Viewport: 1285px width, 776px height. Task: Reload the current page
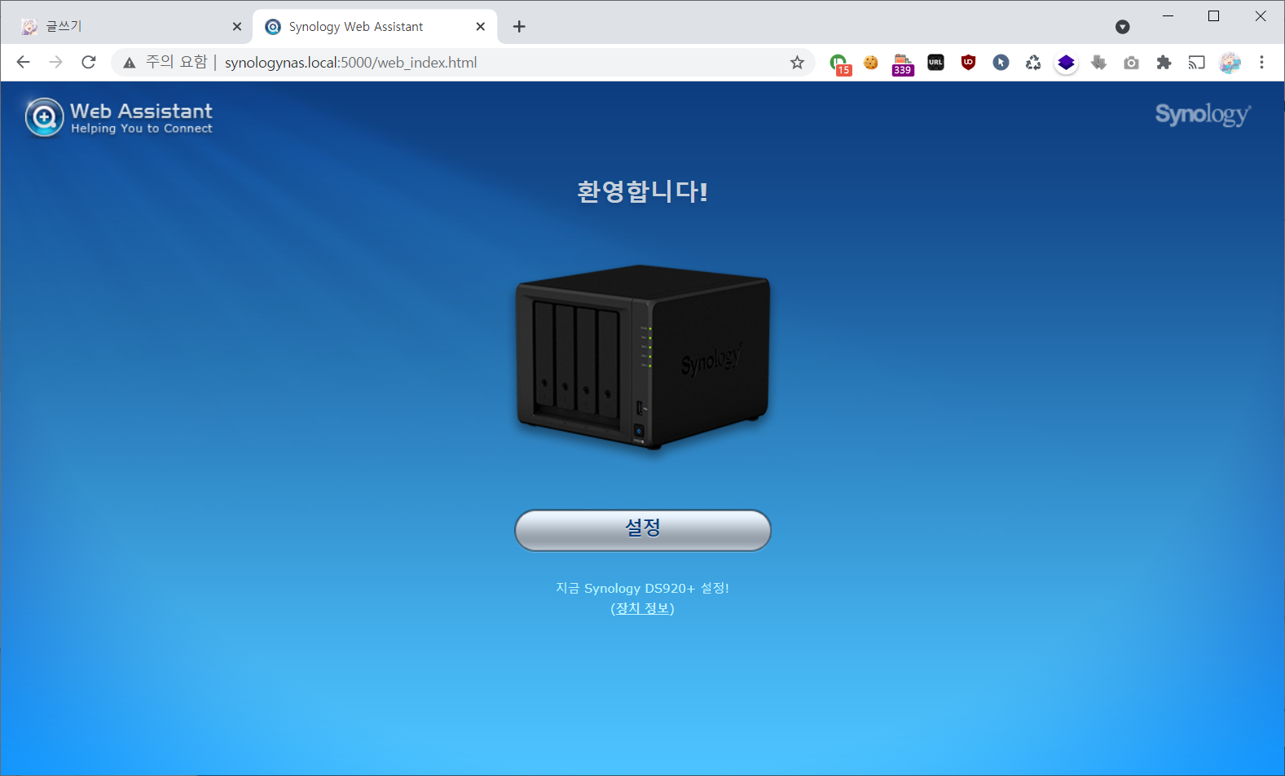point(89,62)
